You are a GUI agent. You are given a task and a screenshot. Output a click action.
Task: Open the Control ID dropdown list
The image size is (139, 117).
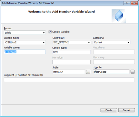pos(72,42)
